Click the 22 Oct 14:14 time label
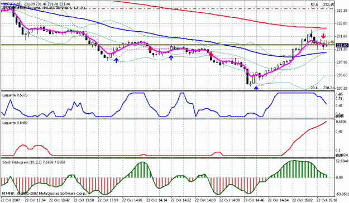The height and width of the screenshot is (203, 349). (x=157, y=200)
